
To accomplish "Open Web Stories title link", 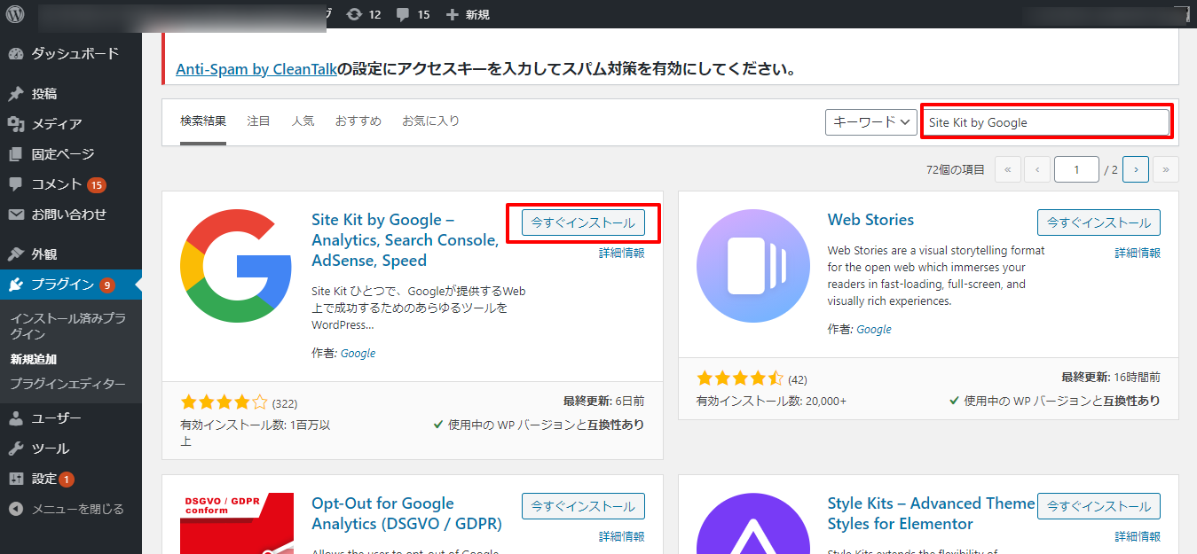I will (870, 220).
